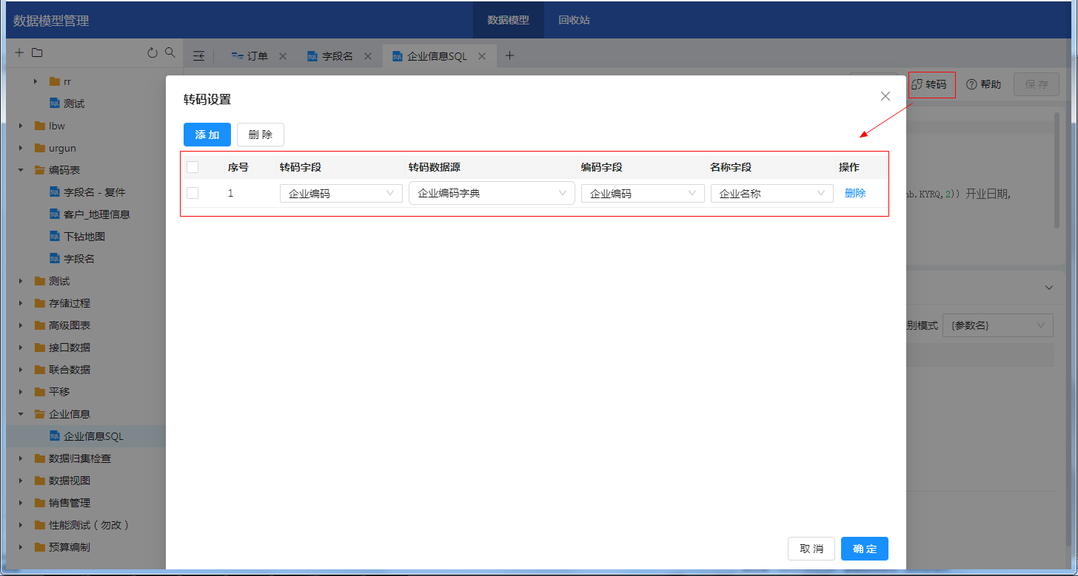Screen dimensions: 1078x576
Task: Click the add new item plus icon in sidebar
Action: [19, 52]
